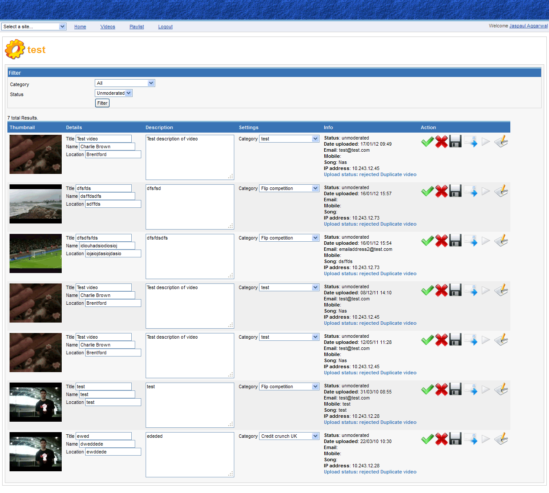The width and height of the screenshot is (549, 493).
Task: Play the video uploaded 16/01/12 15:57
Action: (x=486, y=191)
